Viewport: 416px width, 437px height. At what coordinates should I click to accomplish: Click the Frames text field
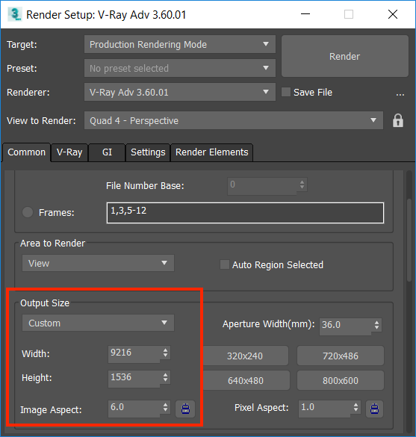(245, 213)
